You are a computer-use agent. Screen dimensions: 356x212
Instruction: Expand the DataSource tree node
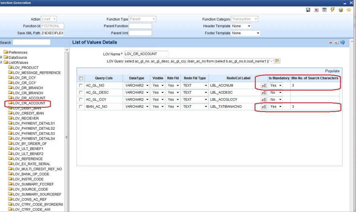click(1, 57)
